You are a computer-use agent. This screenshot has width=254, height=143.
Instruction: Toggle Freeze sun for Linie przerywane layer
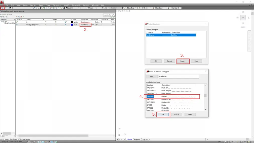pyautogui.click(x=56, y=25)
